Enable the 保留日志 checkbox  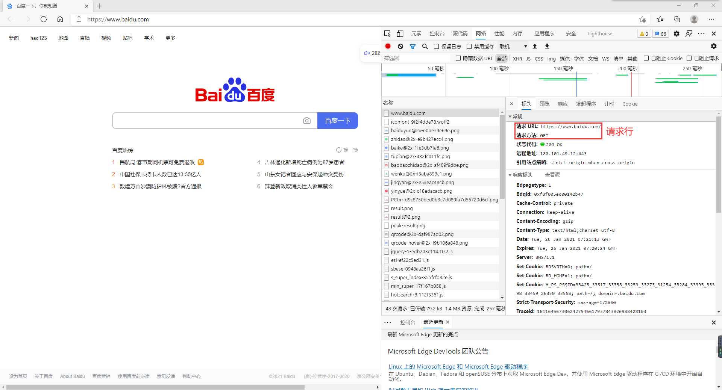(x=436, y=47)
